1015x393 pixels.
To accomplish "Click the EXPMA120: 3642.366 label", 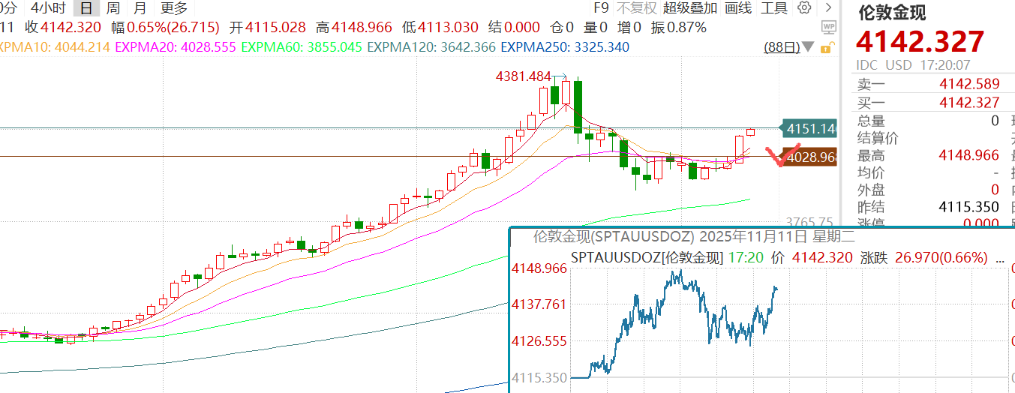I will (431, 47).
